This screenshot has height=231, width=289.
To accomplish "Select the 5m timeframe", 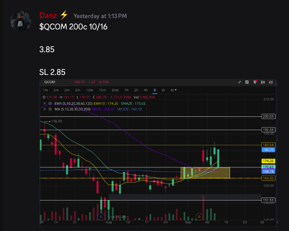I will coord(78,90).
